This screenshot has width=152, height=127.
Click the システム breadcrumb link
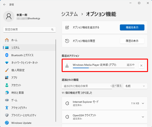(70, 14)
